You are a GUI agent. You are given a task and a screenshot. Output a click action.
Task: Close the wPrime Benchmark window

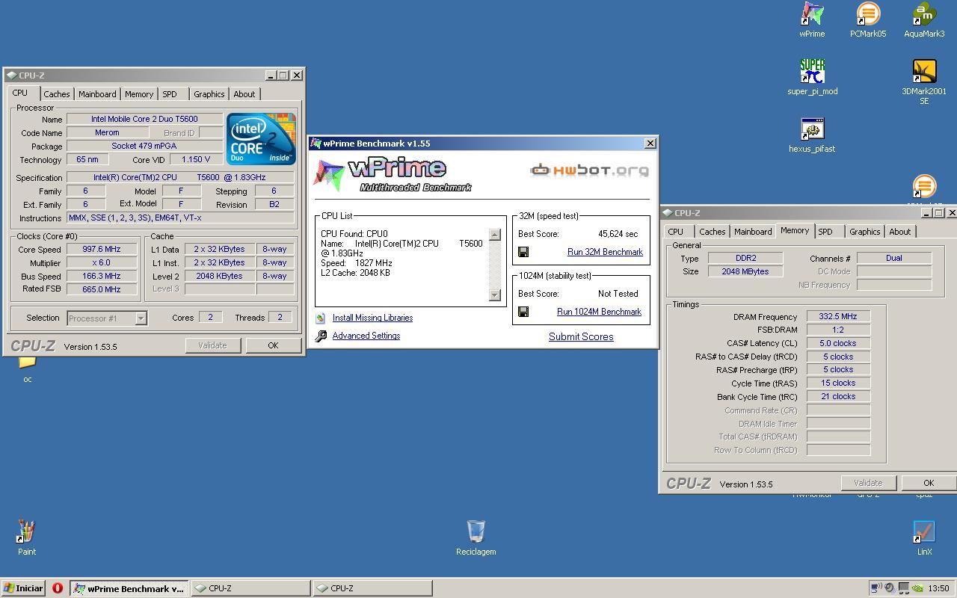coord(650,143)
